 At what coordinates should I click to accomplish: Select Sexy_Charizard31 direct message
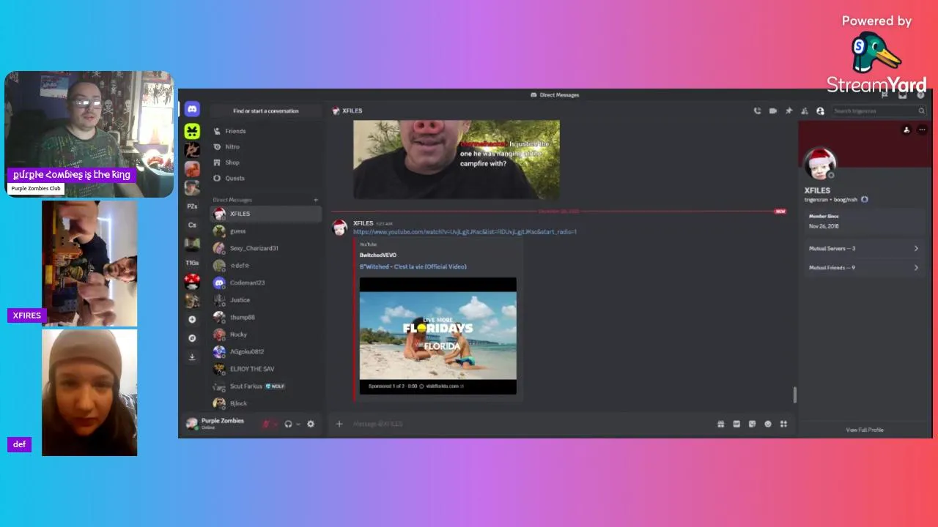pyautogui.click(x=265, y=248)
